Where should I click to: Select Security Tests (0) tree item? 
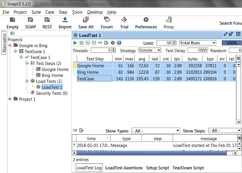pyautogui.click(x=52, y=93)
